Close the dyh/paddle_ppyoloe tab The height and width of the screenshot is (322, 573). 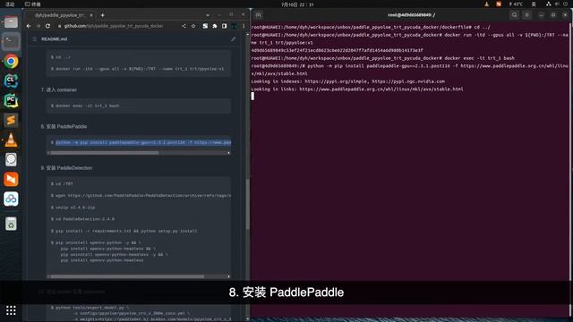click(91, 15)
